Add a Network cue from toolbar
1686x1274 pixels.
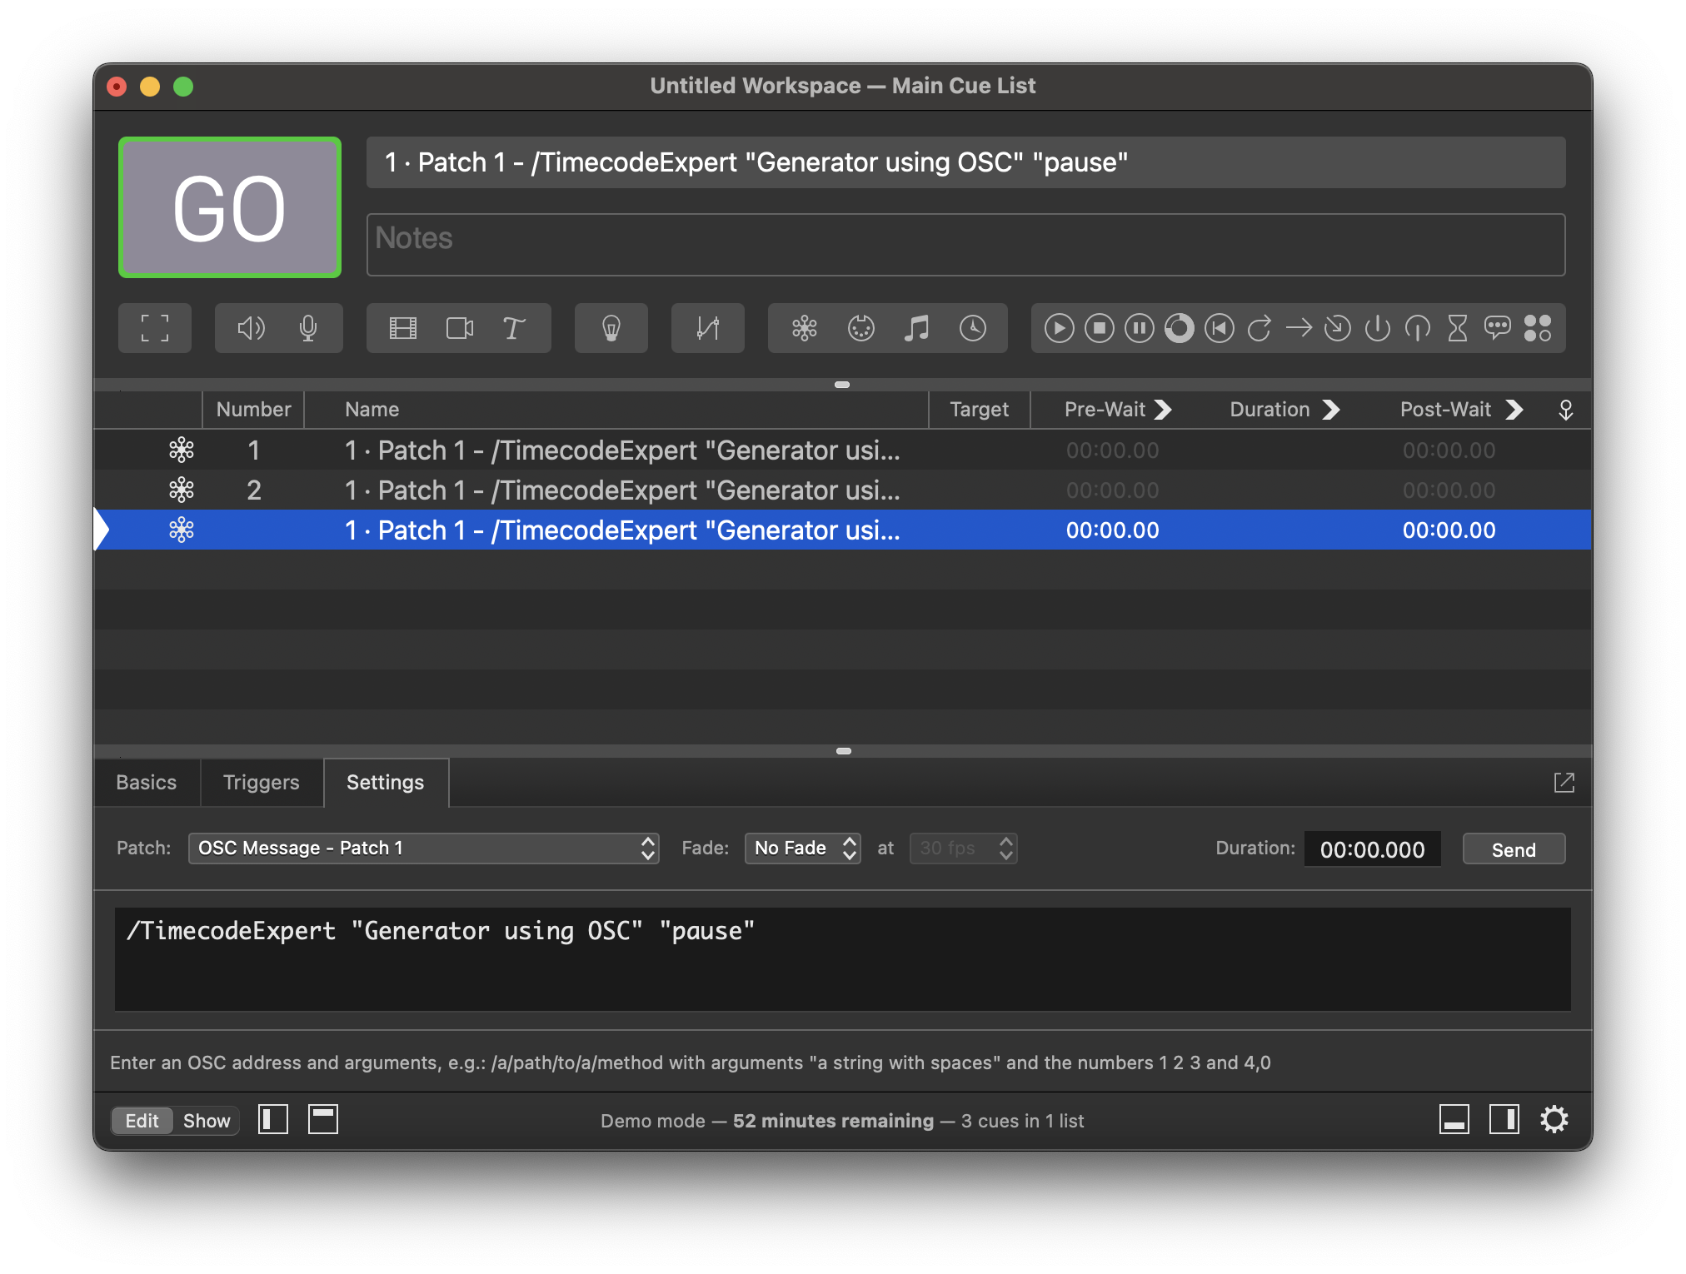[804, 328]
